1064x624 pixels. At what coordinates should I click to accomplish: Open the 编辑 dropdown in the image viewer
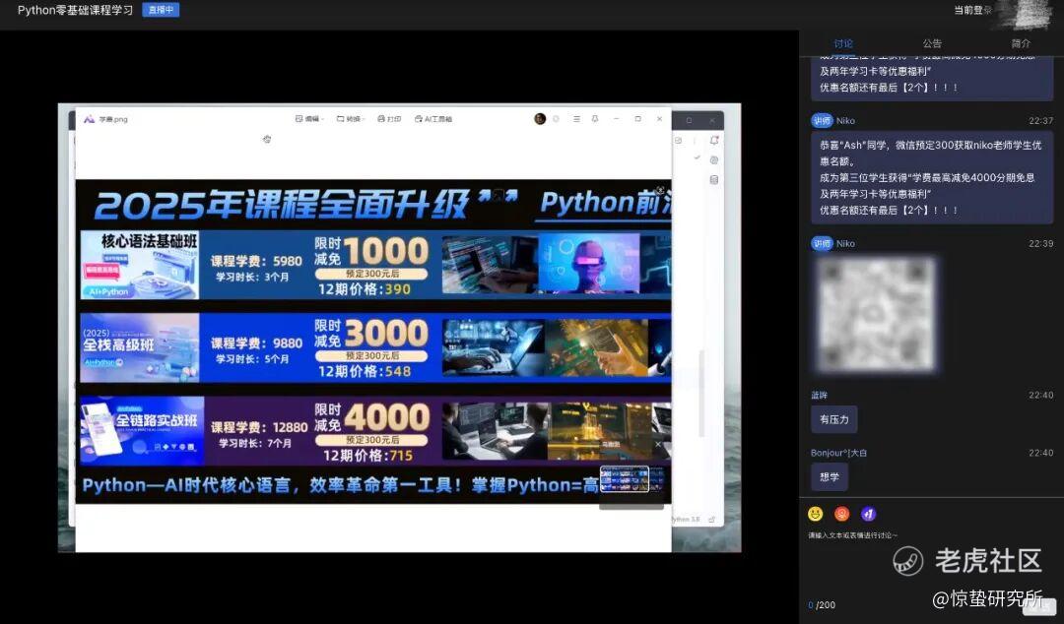coord(308,119)
